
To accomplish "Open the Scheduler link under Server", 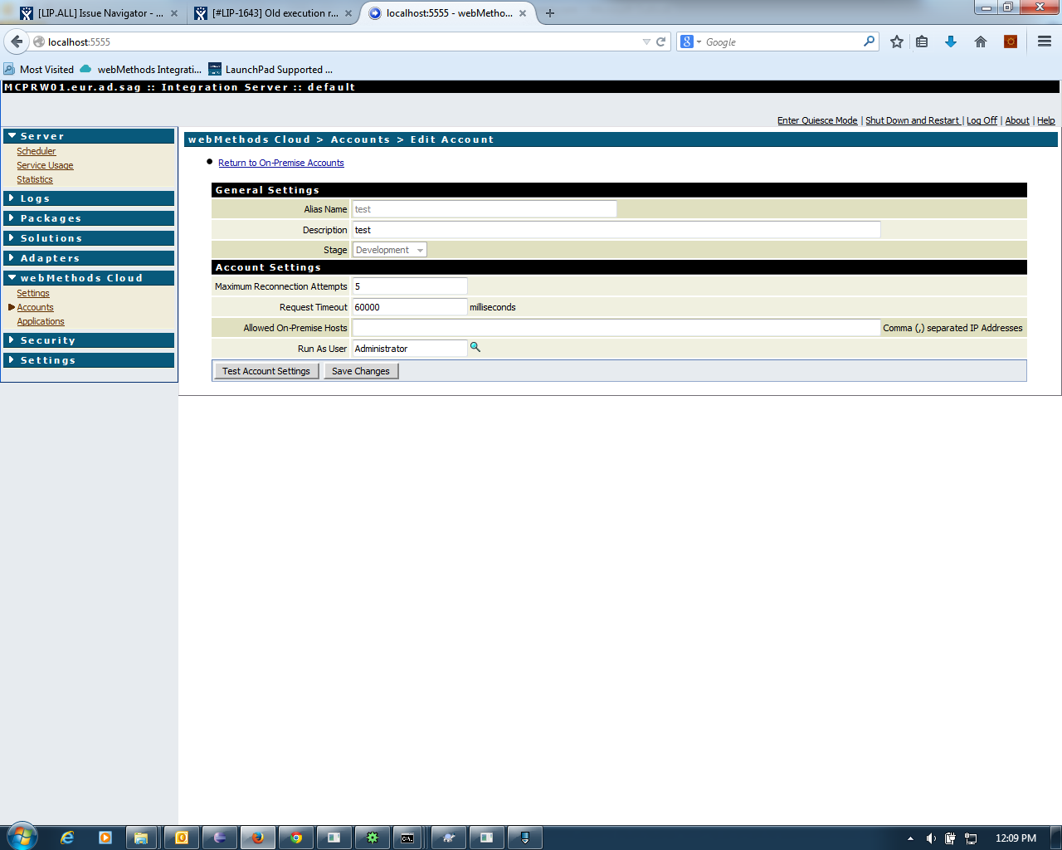I will click(37, 151).
